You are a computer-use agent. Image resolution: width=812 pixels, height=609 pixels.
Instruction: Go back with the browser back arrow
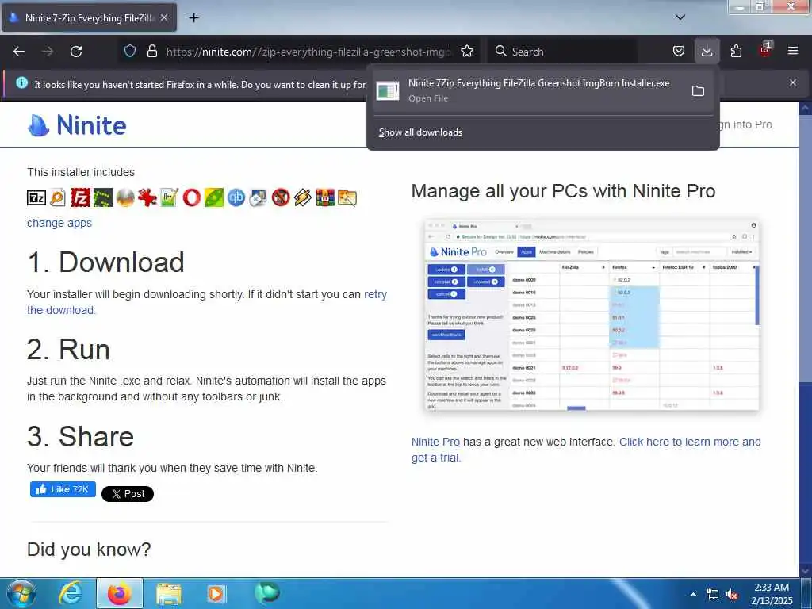point(19,52)
